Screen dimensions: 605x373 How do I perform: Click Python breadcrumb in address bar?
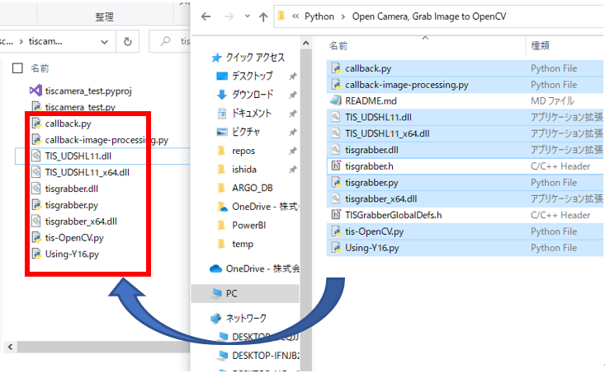tap(319, 16)
